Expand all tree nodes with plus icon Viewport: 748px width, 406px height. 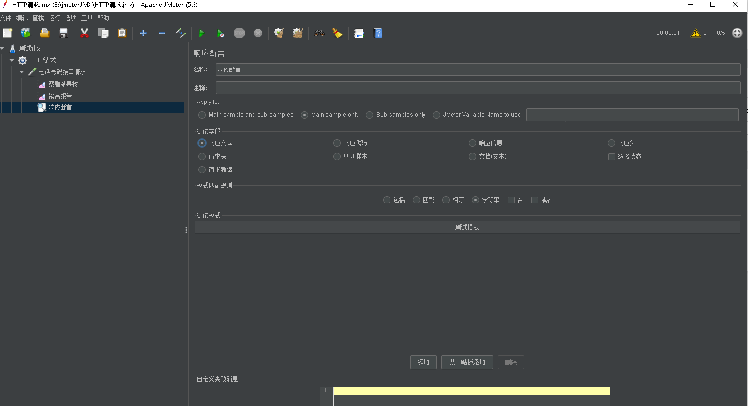coord(143,33)
